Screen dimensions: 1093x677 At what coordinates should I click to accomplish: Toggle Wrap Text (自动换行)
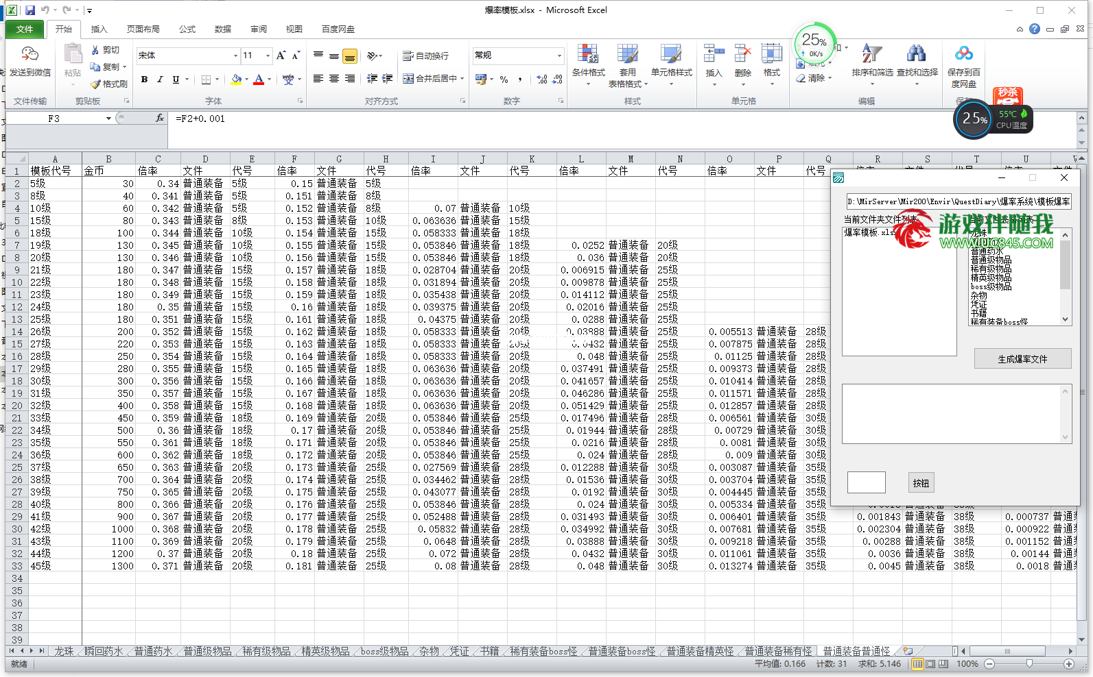click(x=425, y=56)
